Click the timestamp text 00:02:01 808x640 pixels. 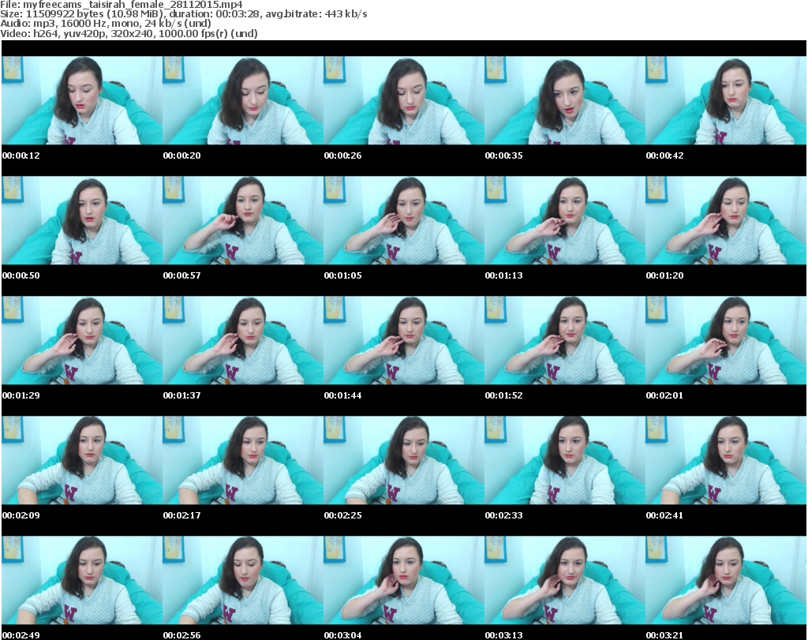[x=664, y=395]
